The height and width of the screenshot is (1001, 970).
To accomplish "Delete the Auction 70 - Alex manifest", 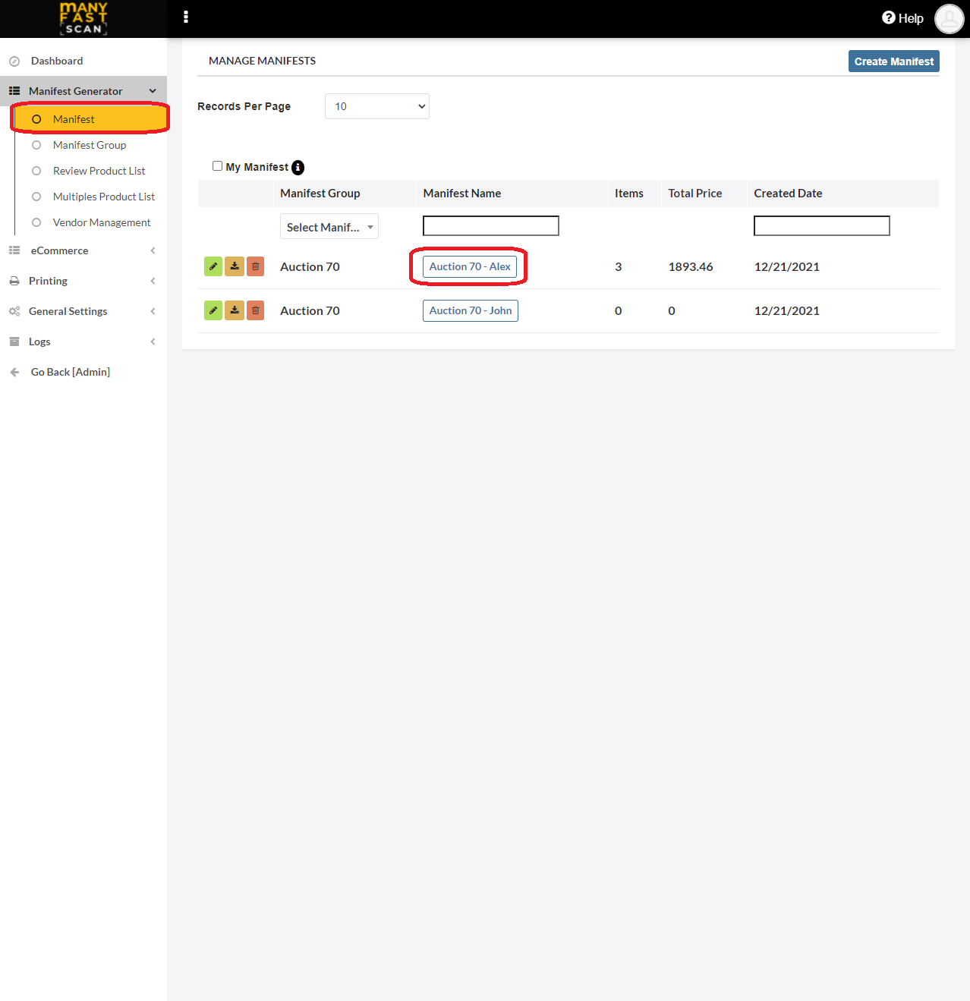I will pos(256,266).
